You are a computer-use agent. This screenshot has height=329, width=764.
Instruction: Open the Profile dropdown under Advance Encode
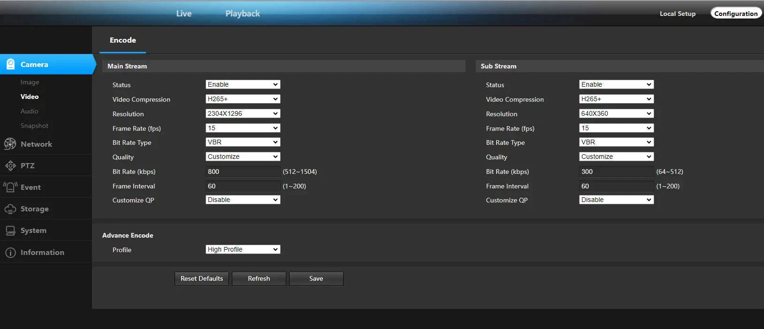243,249
